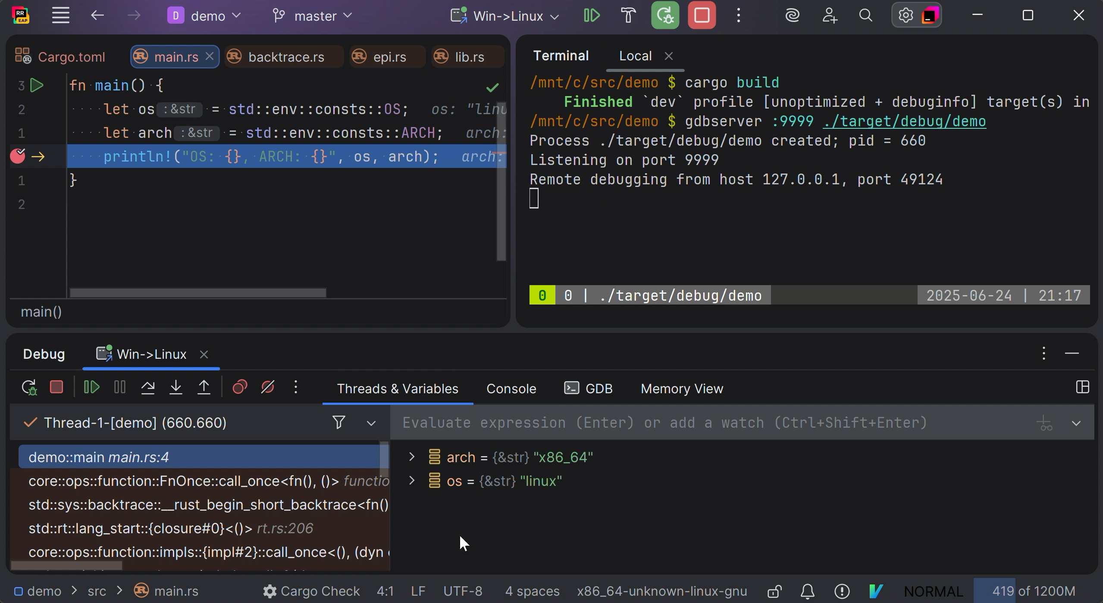
Task: Toggle Mute Breakpoints in the debugger
Action: pyautogui.click(x=268, y=387)
